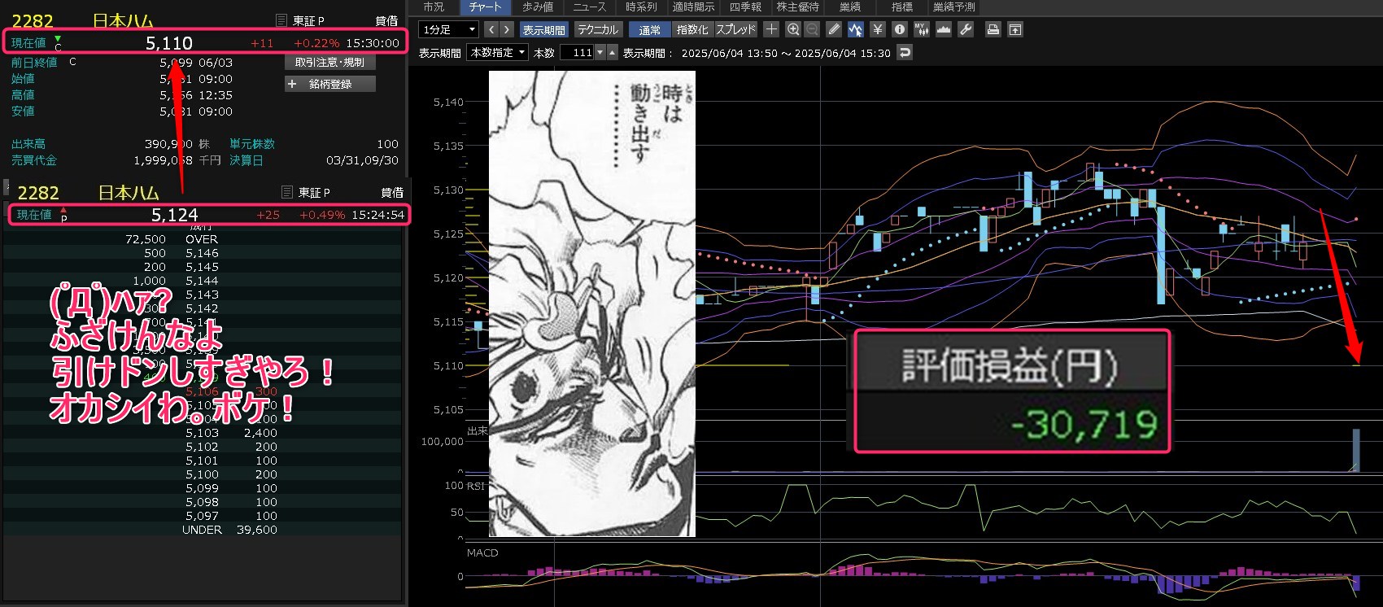The height and width of the screenshot is (607, 1383).
Task: Open the 適時開示 tab
Action: (x=694, y=7)
